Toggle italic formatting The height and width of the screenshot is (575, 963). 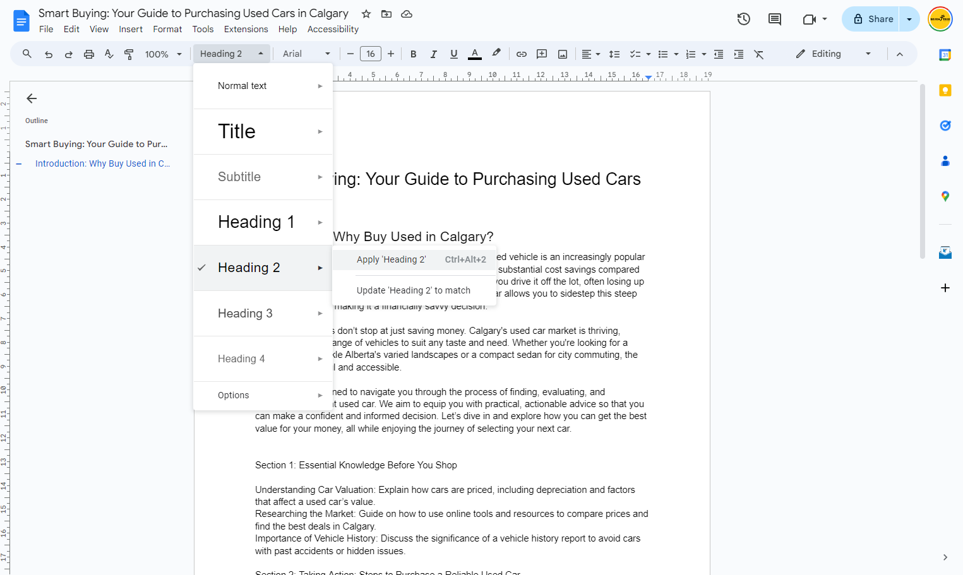pyautogui.click(x=434, y=54)
